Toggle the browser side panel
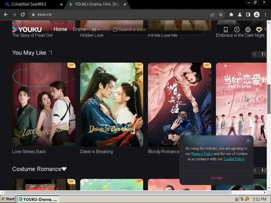Viewport: 271px width, 203px height. pyautogui.click(x=248, y=15)
